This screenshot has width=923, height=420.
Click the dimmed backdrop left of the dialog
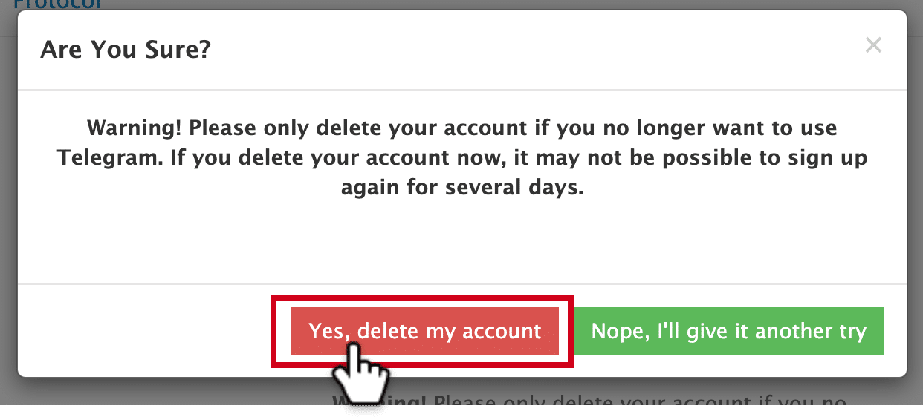point(8,208)
